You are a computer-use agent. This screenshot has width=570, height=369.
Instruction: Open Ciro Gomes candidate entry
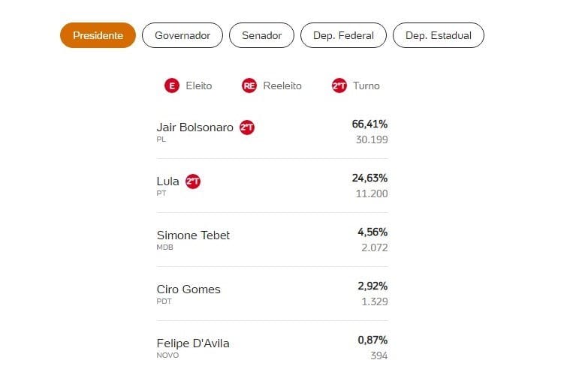click(x=273, y=294)
